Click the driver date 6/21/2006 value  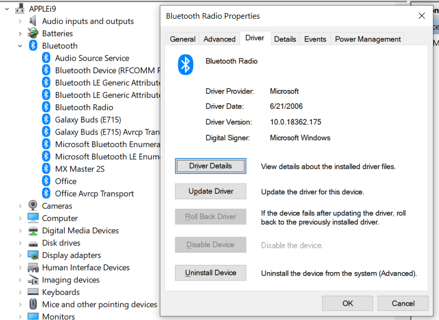pyautogui.click(x=286, y=106)
